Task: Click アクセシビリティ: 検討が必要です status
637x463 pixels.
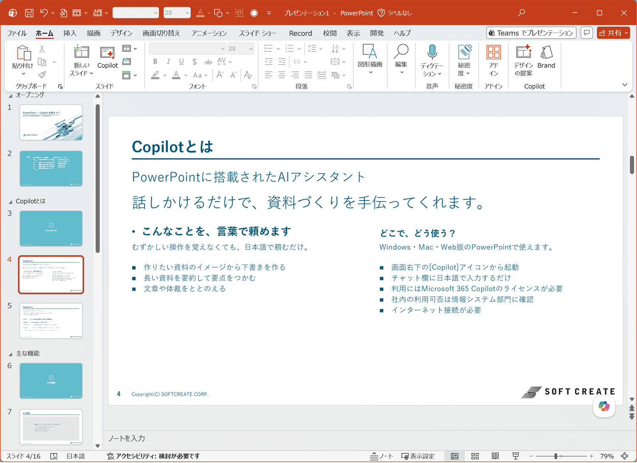Action: coord(153,456)
